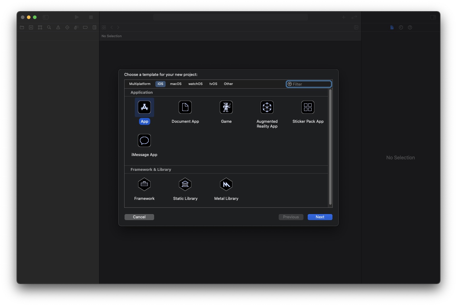Click the toolbar activity status field
The width and height of the screenshot is (457, 306).
click(x=231, y=17)
